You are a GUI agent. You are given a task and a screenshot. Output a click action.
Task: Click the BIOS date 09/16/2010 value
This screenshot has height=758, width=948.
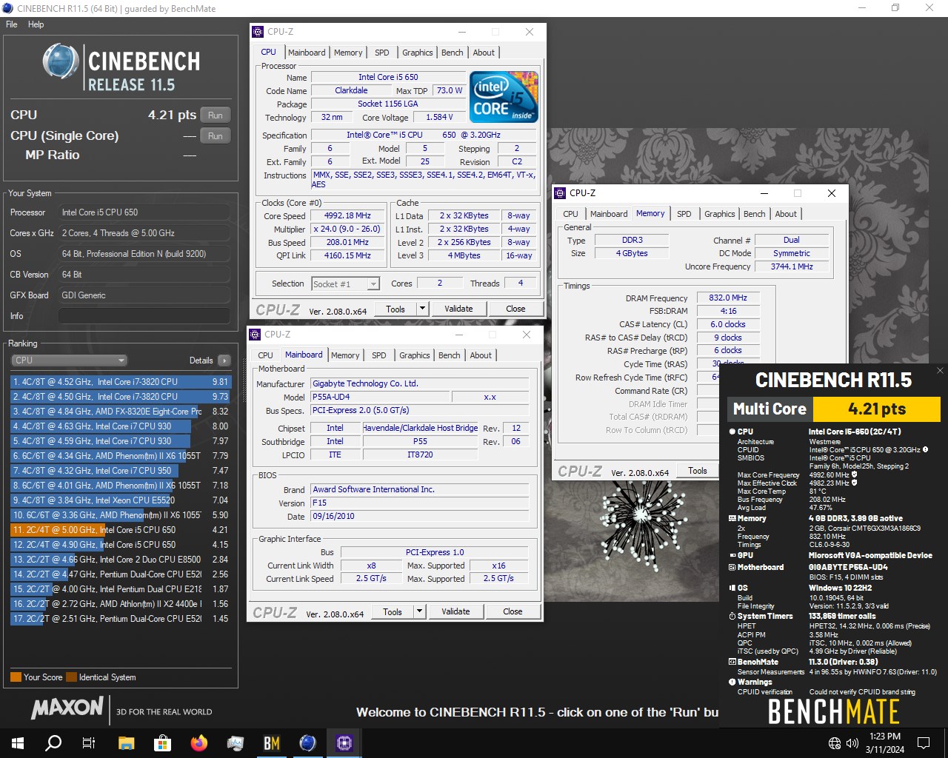420,517
